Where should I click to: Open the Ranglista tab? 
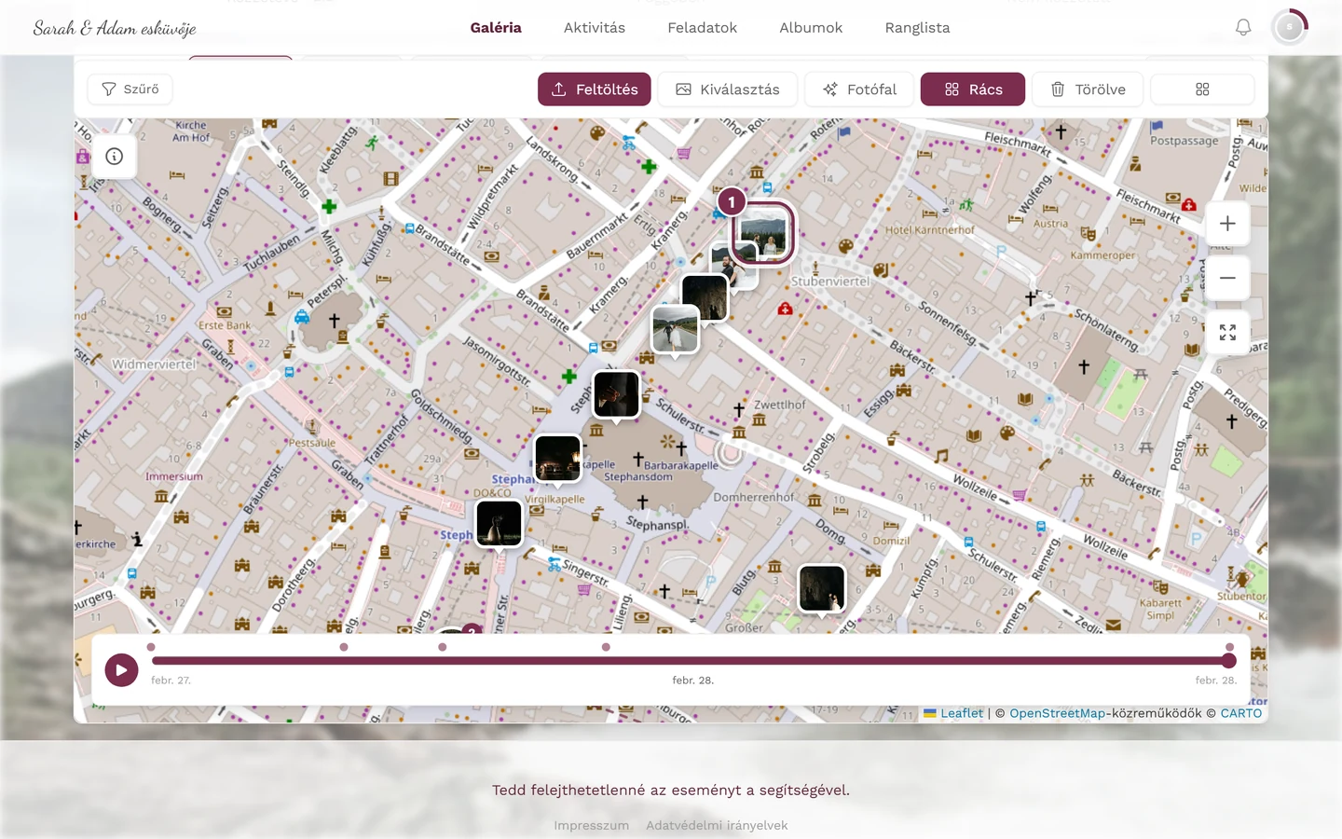click(x=918, y=28)
